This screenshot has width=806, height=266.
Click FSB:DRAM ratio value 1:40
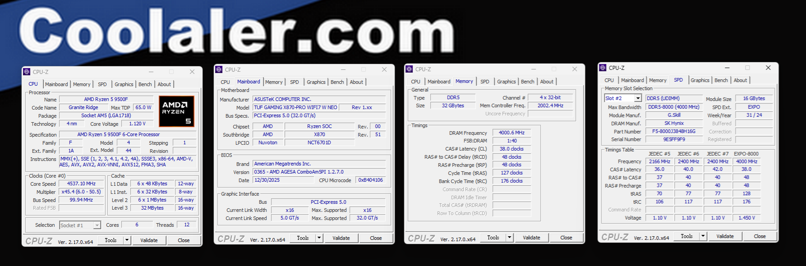(512, 141)
